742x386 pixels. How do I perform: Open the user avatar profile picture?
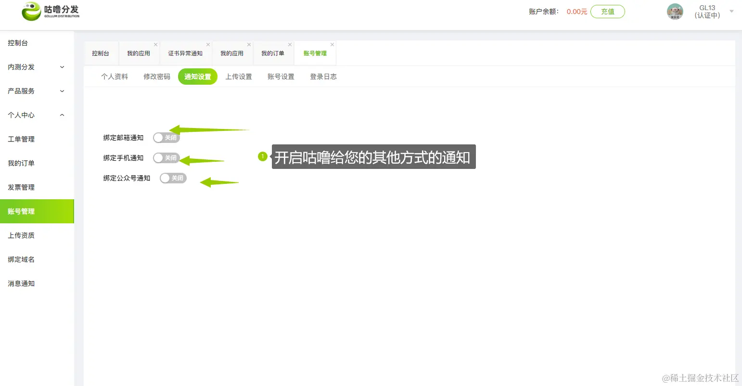click(x=675, y=12)
